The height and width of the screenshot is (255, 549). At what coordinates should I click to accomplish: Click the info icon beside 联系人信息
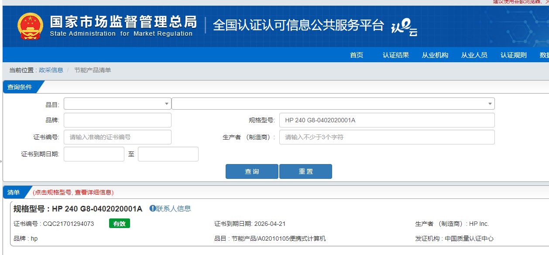coord(153,208)
